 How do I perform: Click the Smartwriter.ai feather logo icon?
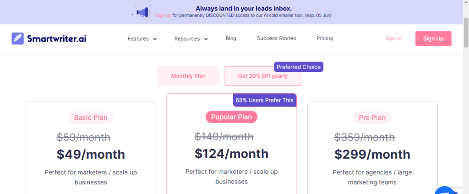pyautogui.click(x=18, y=38)
